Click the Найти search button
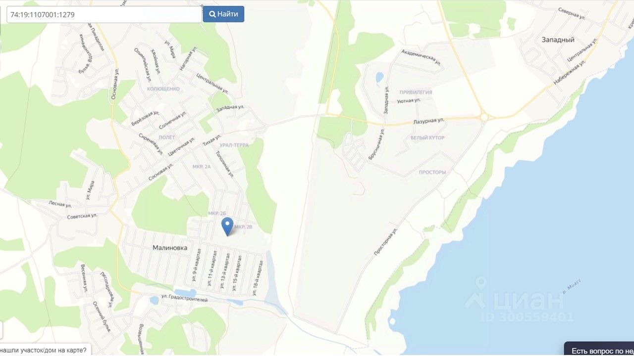The image size is (634, 356). (x=223, y=14)
